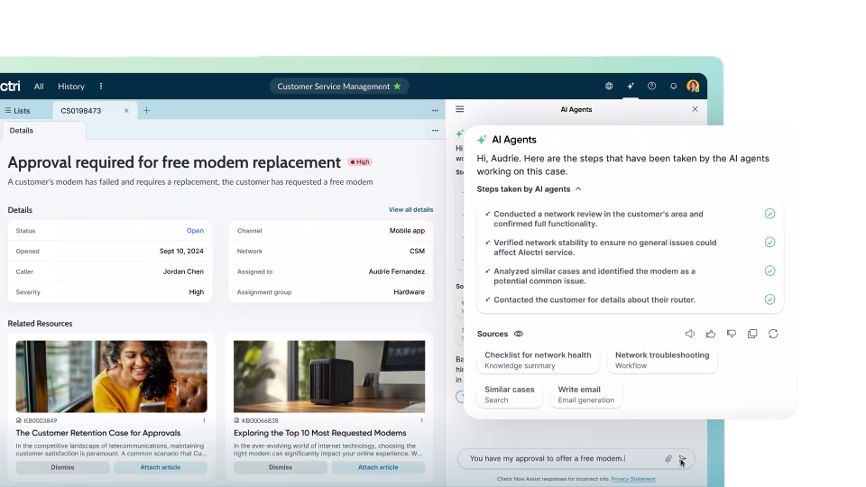Click the Network troubleshooting workflow chip

(662, 360)
